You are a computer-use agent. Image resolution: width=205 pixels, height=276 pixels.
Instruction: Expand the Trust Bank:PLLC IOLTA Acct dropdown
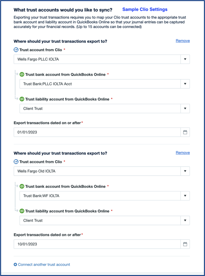(185, 84)
